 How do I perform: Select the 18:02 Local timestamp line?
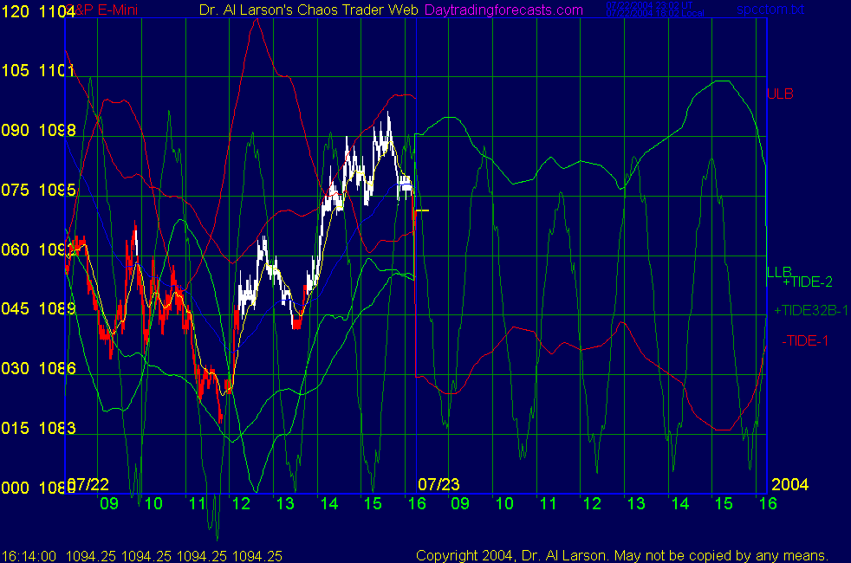655,14
